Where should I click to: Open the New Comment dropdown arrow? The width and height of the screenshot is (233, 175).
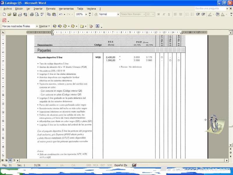pyautogui.click(x=86, y=26)
